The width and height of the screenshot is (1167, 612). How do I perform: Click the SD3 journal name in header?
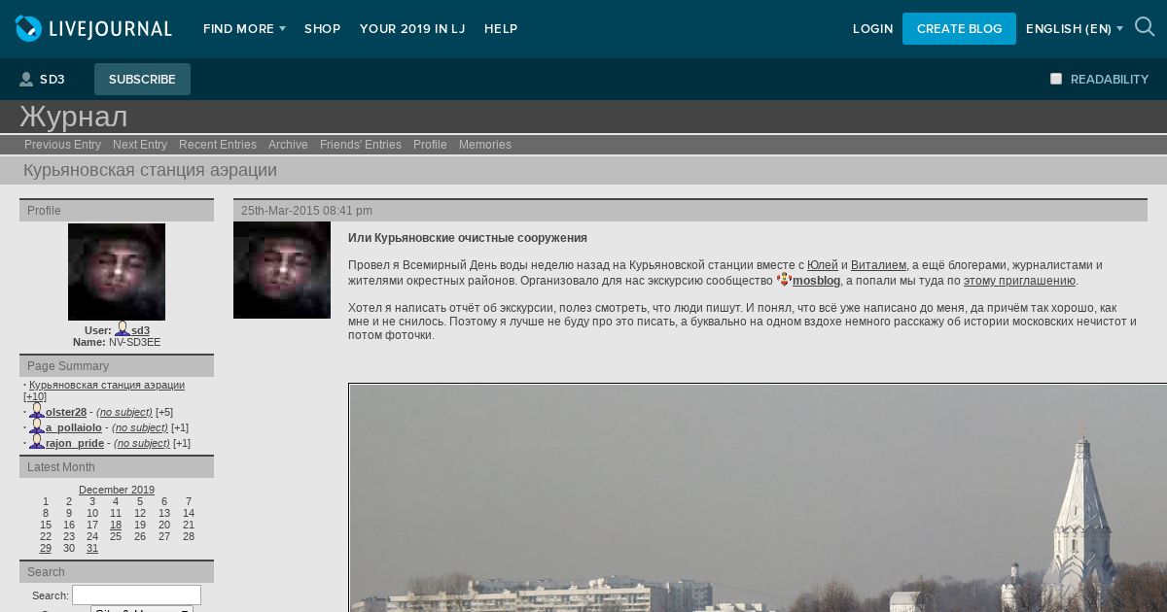click(x=52, y=80)
